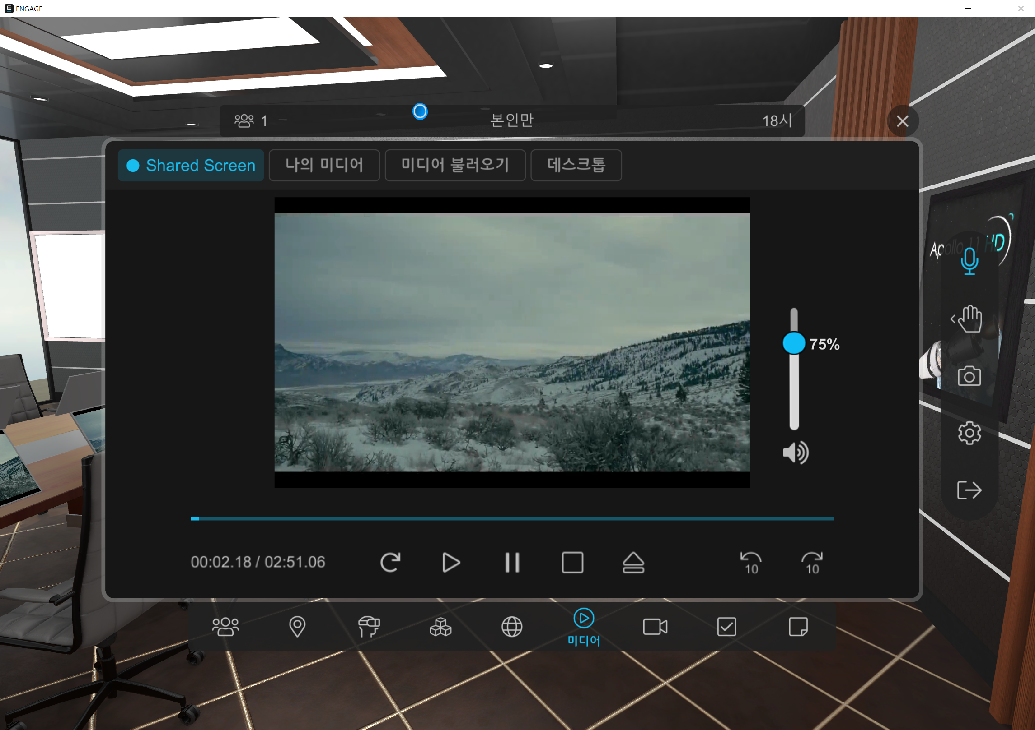Take a snapshot with the camera icon
The height and width of the screenshot is (730, 1035).
(969, 376)
